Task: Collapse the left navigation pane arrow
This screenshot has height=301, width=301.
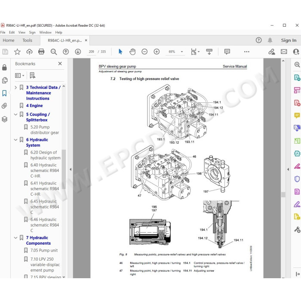Action: tap(71, 169)
